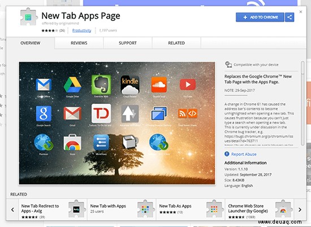Click the orange RSS feed code icon
Image resolution: width=311 pixels, height=227 pixels.
pos(188,114)
